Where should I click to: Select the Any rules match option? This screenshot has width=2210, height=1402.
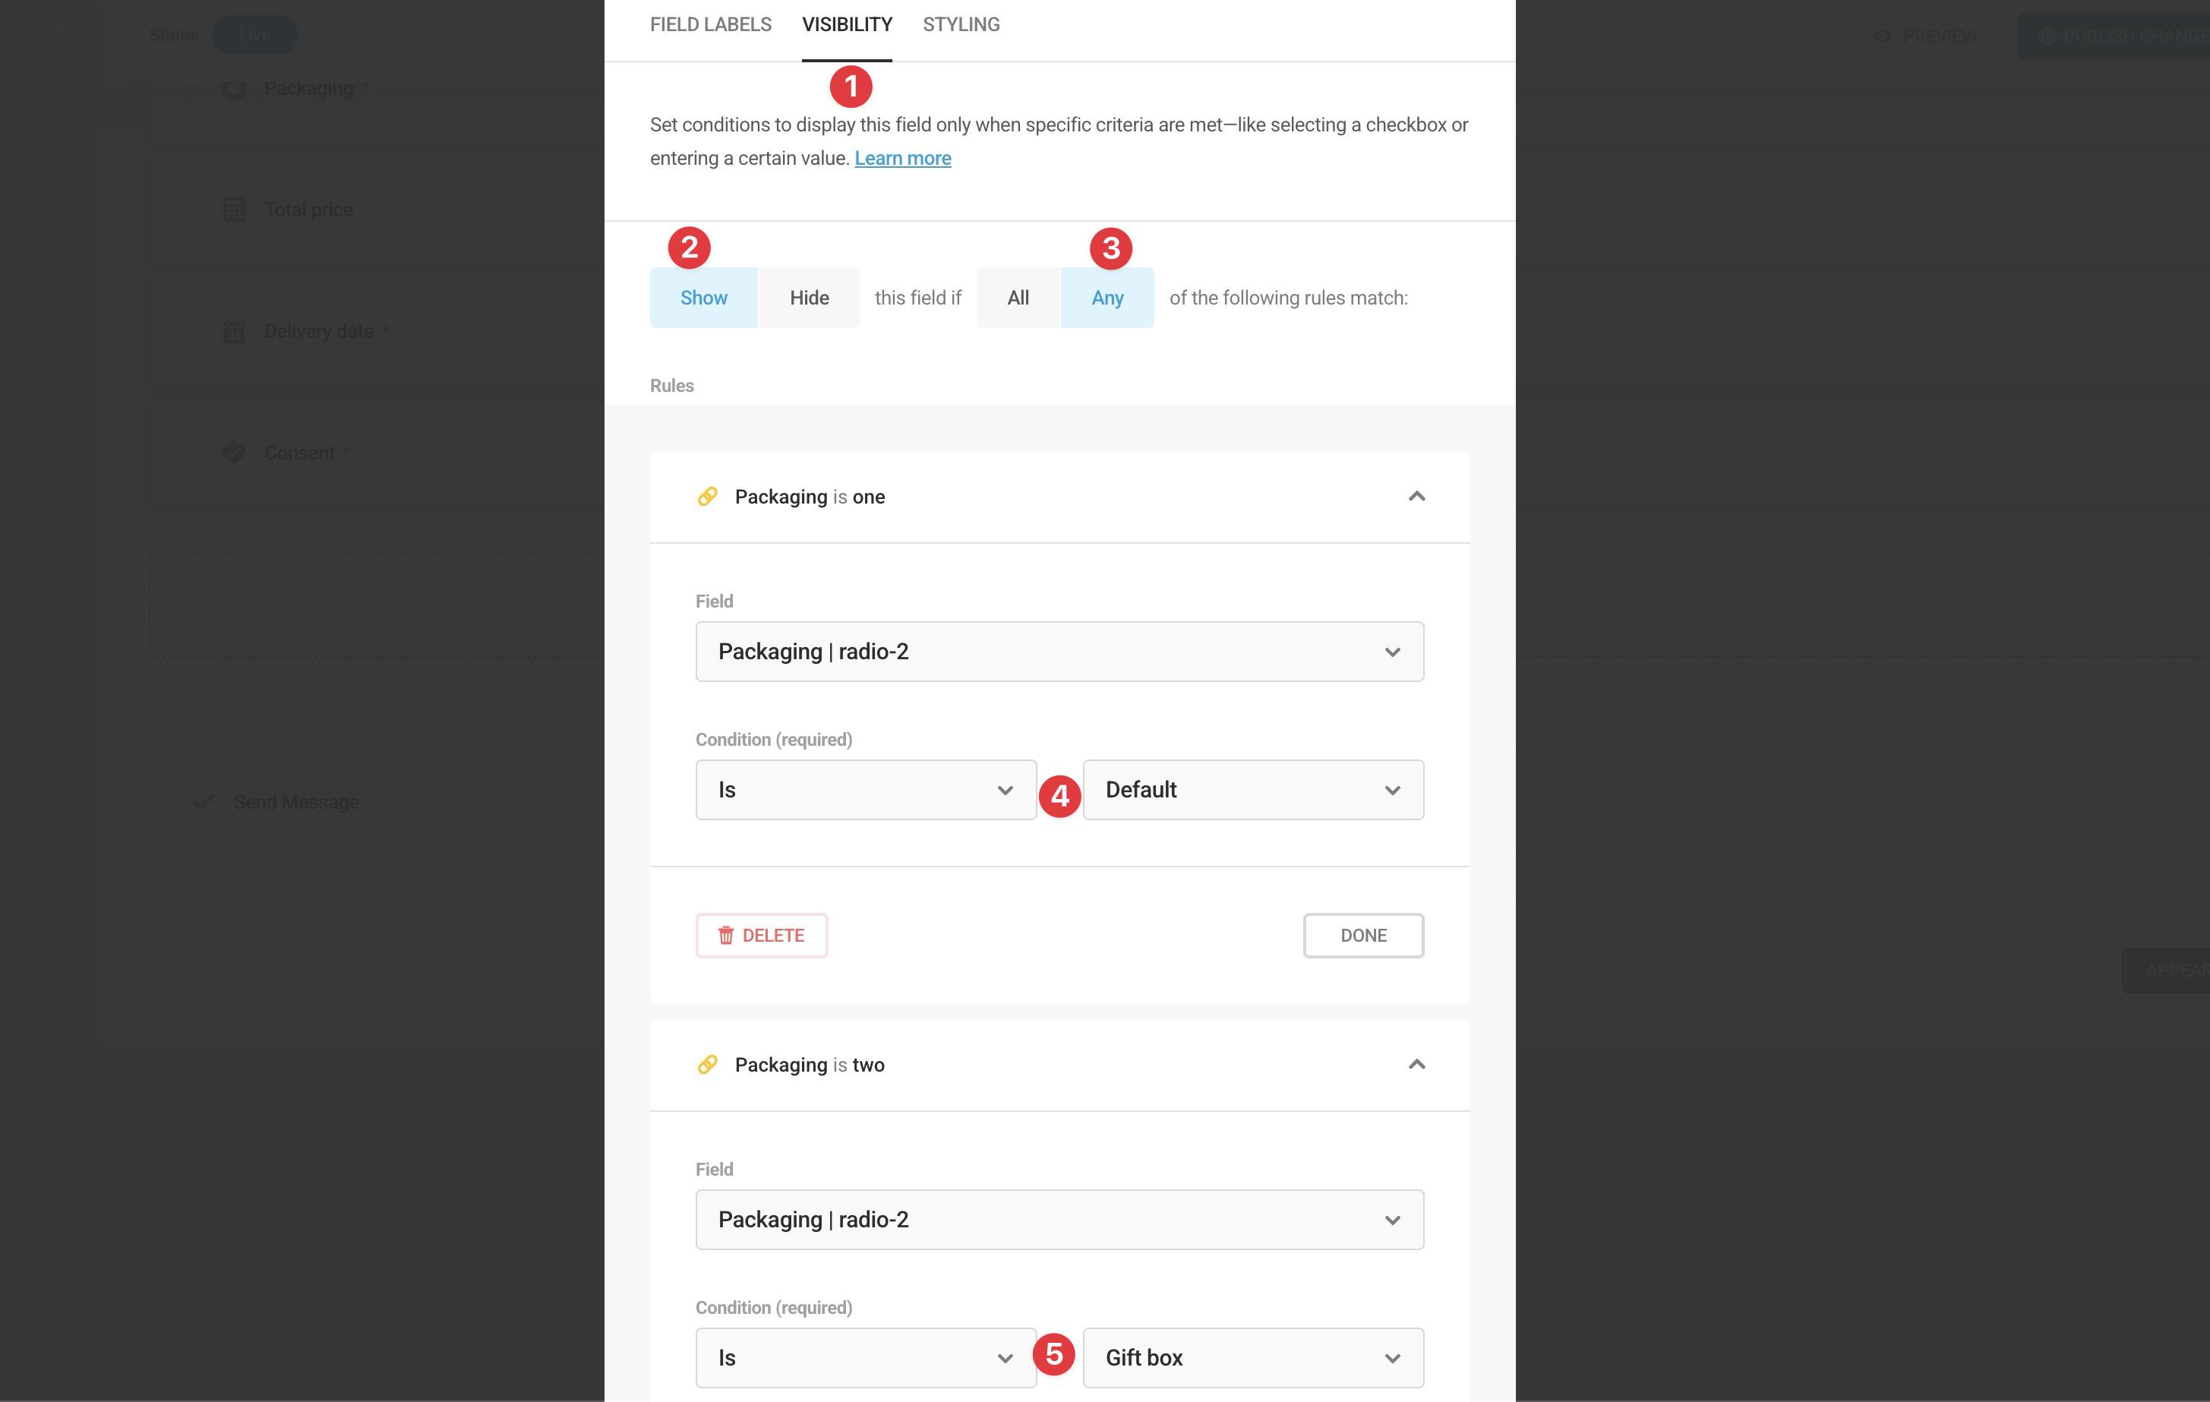point(1107,297)
